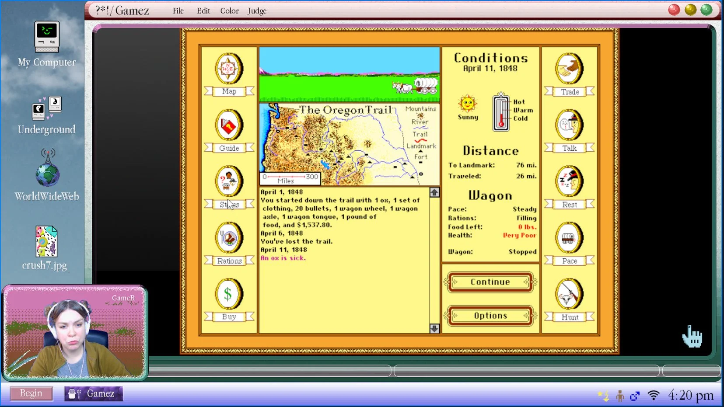Viewport: 724px width, 407px height.
Task: Click the Guide label button
Action: 229,148
